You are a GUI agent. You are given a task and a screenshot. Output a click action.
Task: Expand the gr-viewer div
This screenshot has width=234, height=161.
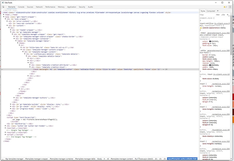[11, 106]
